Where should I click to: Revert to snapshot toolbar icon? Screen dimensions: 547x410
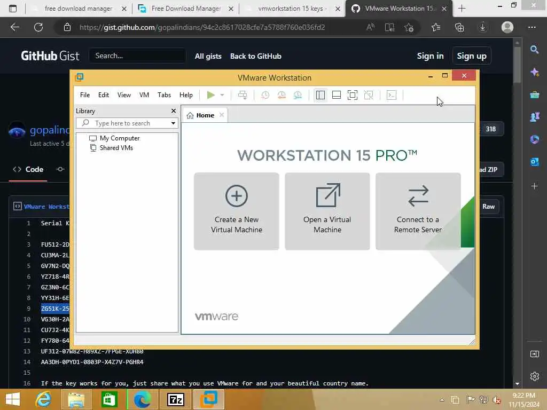pos(282,95)
